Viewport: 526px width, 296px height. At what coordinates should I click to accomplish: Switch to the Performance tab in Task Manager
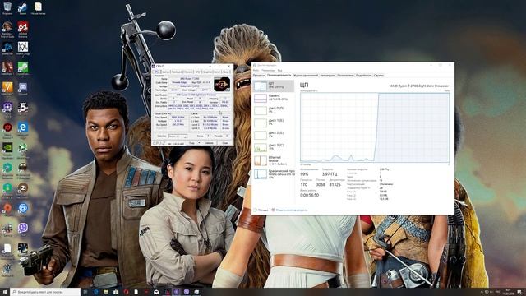tap(279, 75)
